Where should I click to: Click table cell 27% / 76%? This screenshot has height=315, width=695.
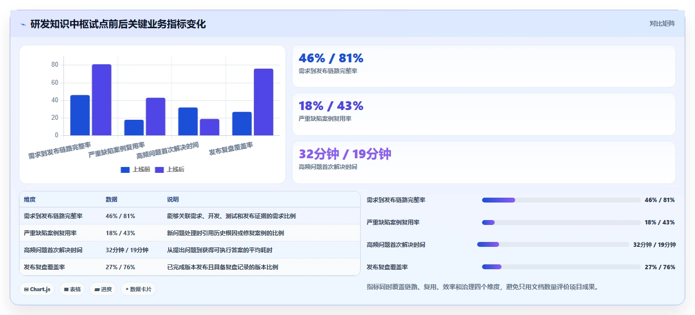coord(120,267)
